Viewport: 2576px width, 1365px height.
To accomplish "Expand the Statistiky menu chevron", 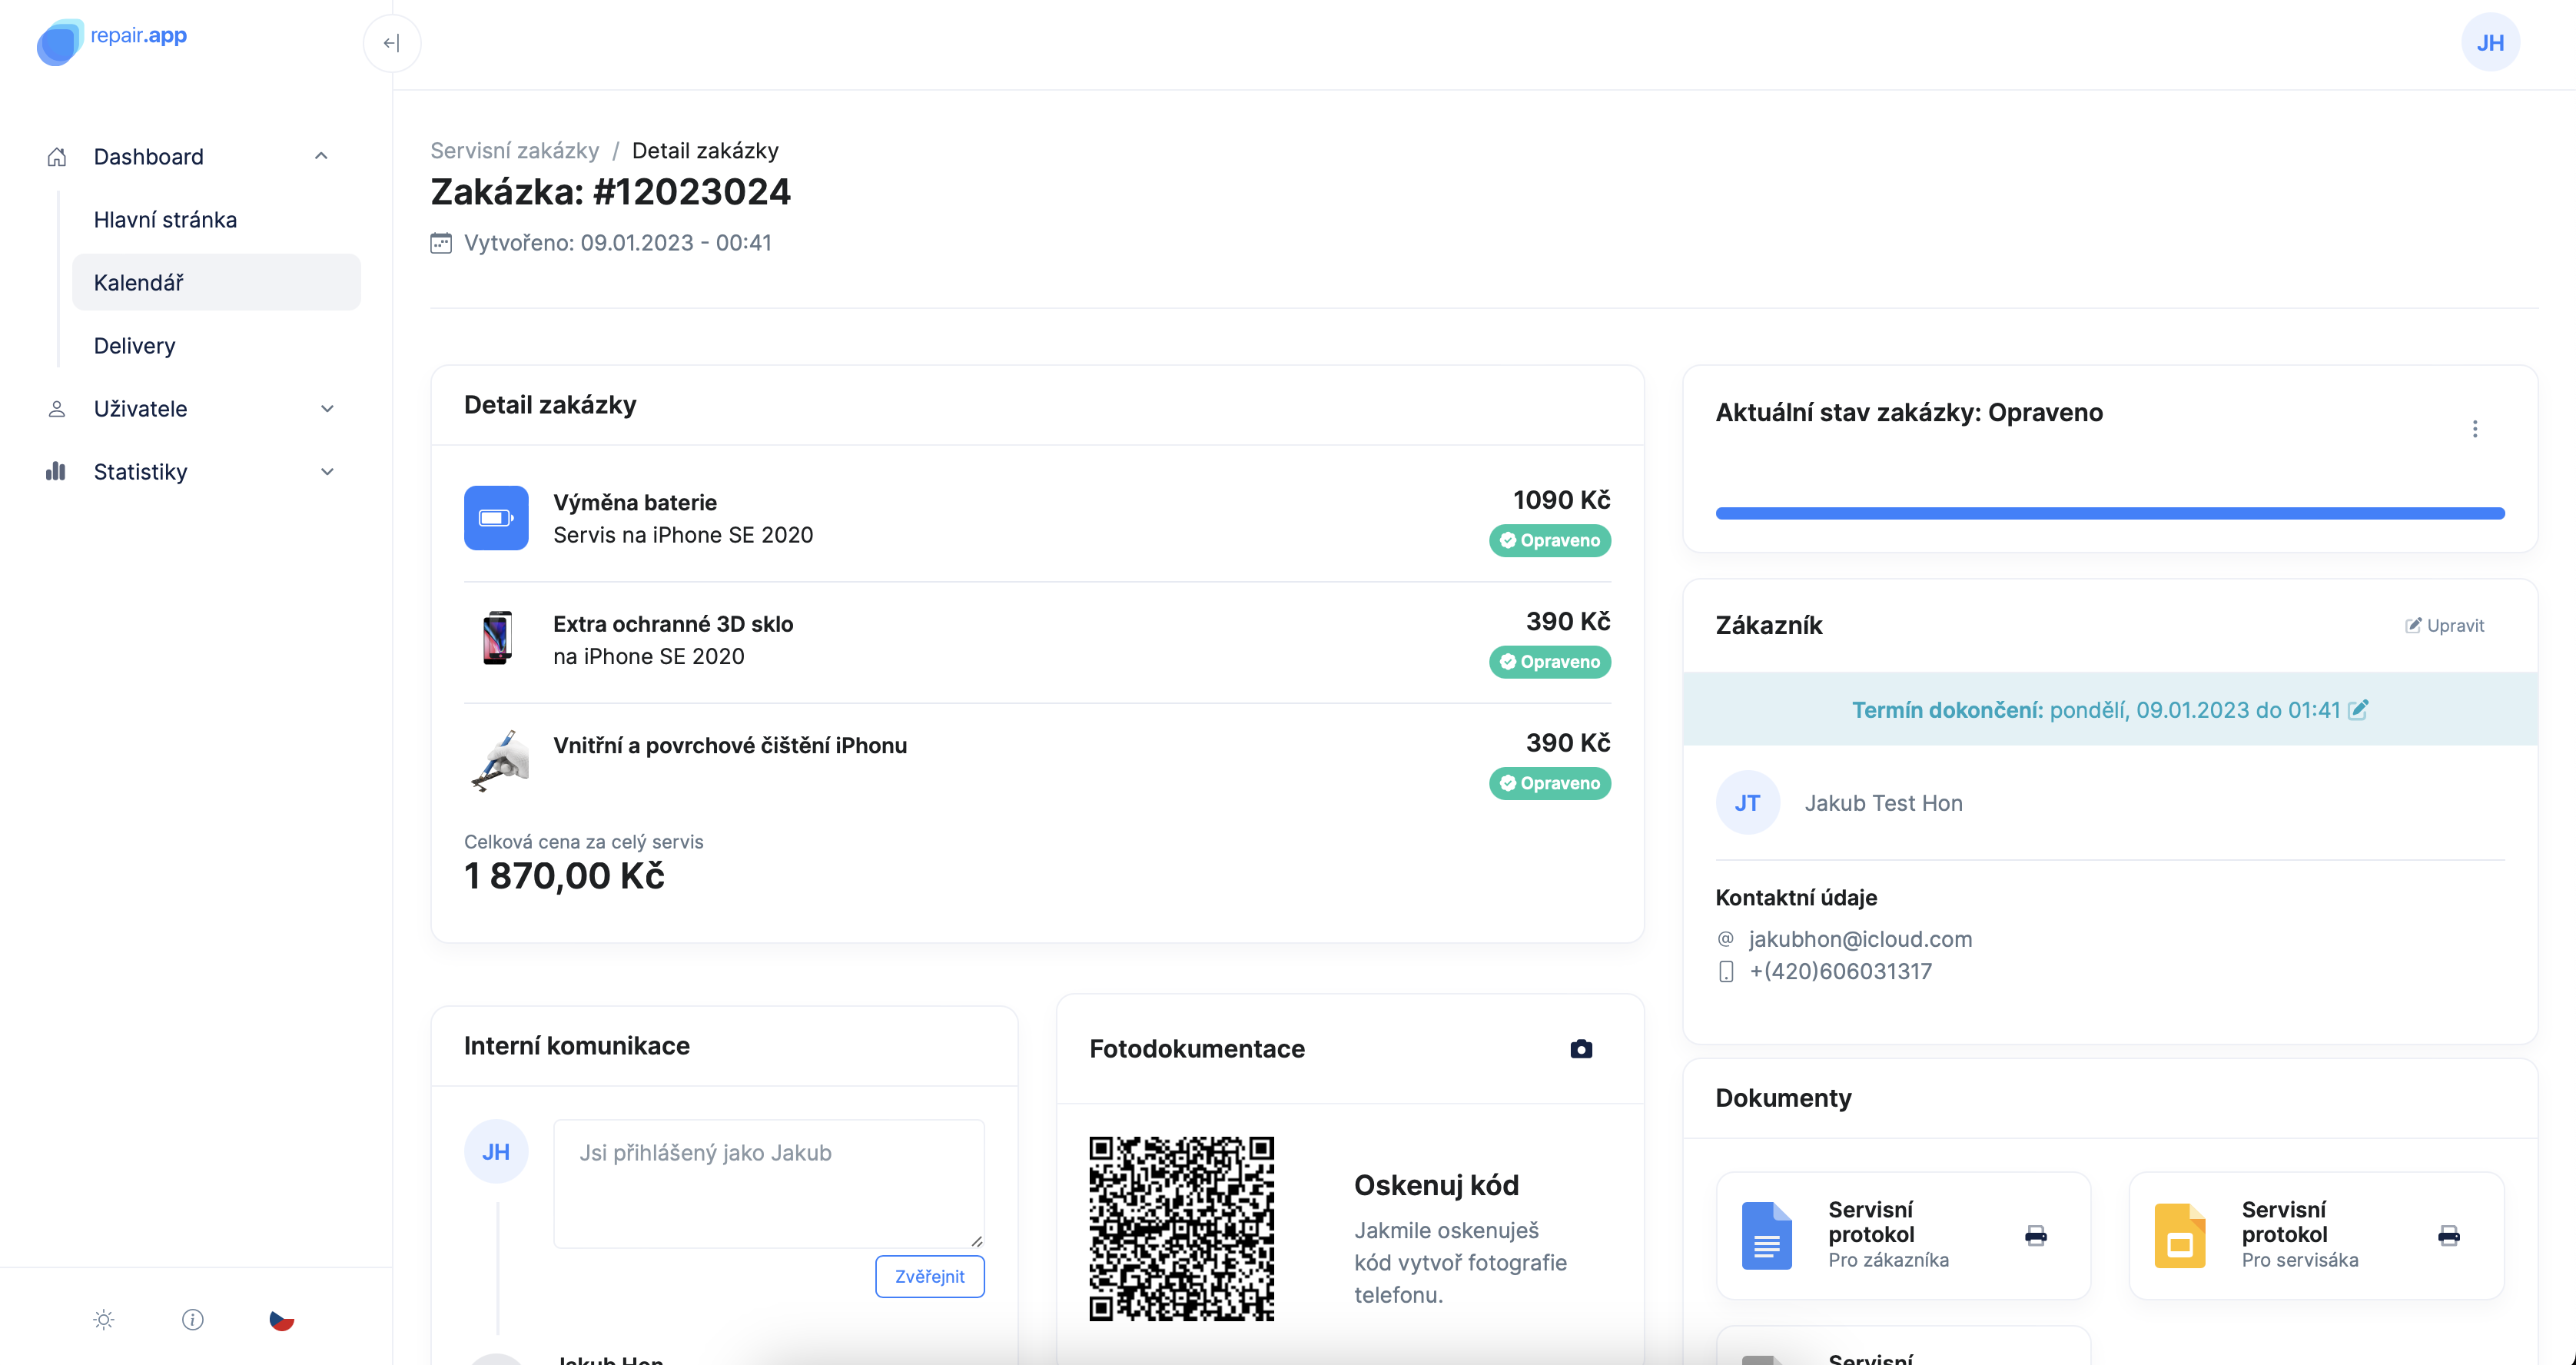I will (327, 471).
